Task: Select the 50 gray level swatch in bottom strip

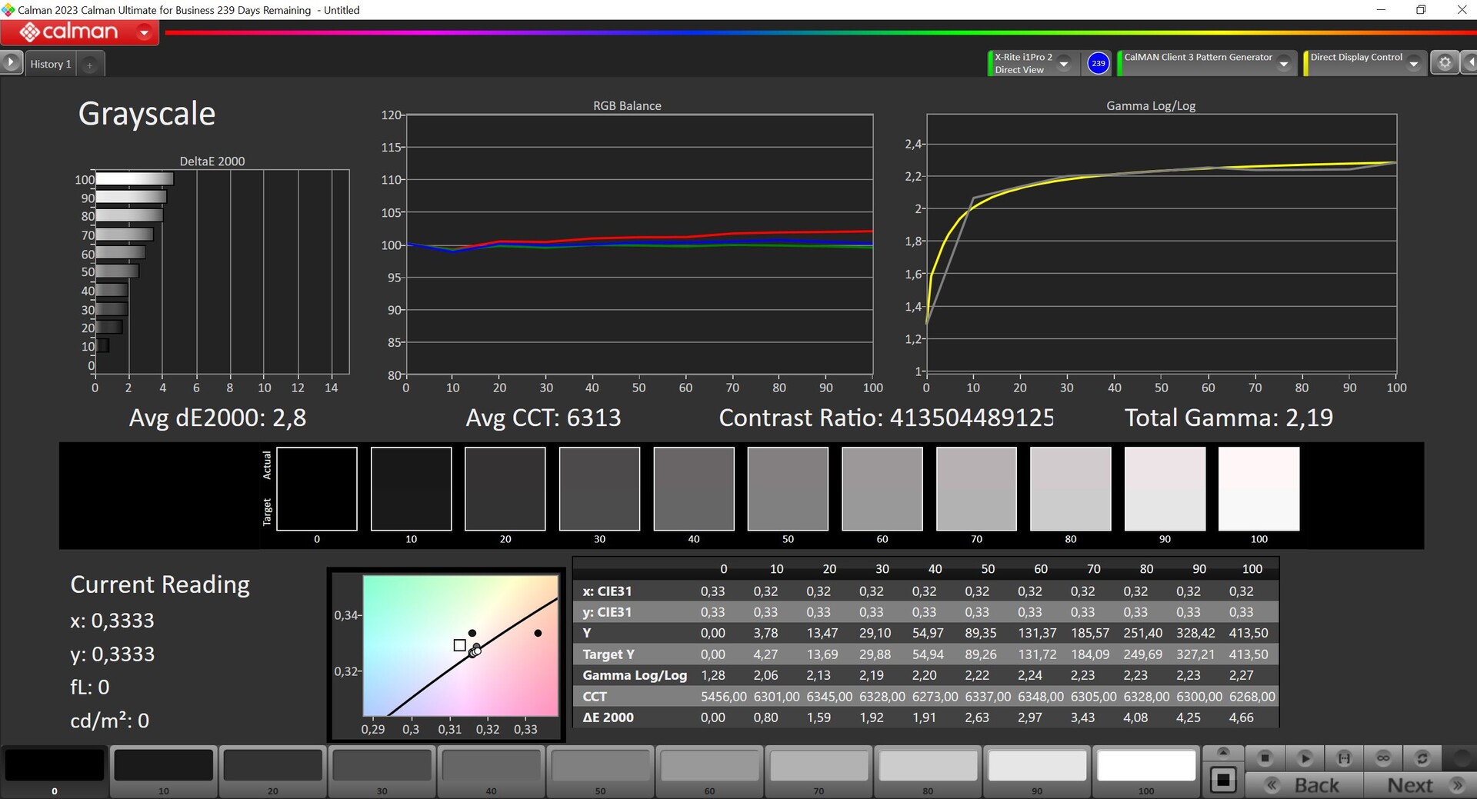Action: pyautogui.click(x=600, y=767)
